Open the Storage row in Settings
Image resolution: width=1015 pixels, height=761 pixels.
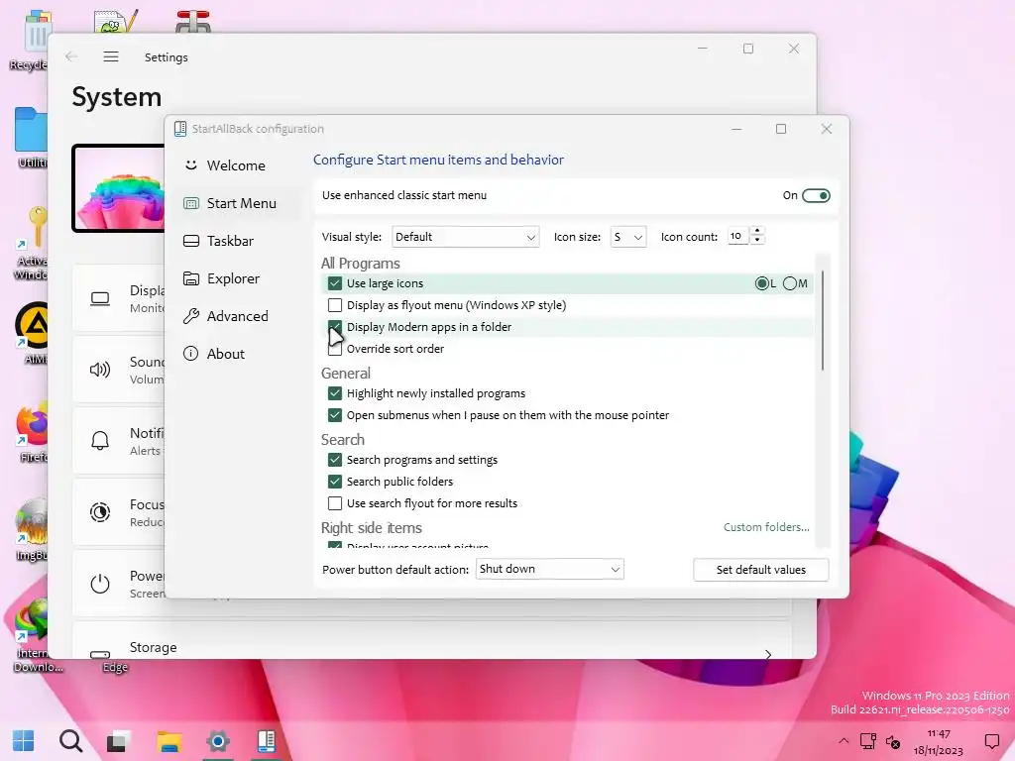432,641
